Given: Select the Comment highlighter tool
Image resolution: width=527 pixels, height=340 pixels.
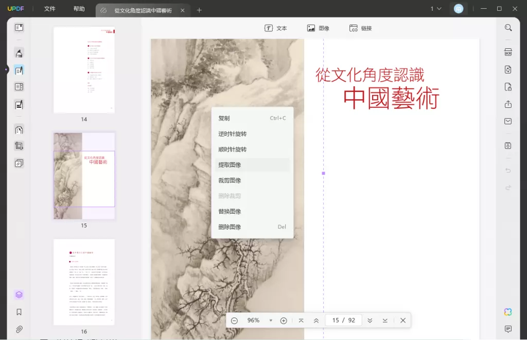Looking at the screenshot, I should pyautogui.click(x=19, y=53).
